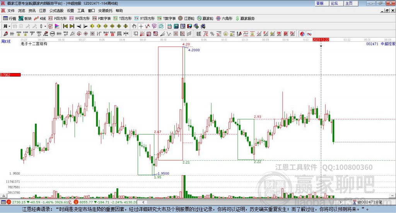
Task: Open the T四方形 tool
Action: [123, 19]
